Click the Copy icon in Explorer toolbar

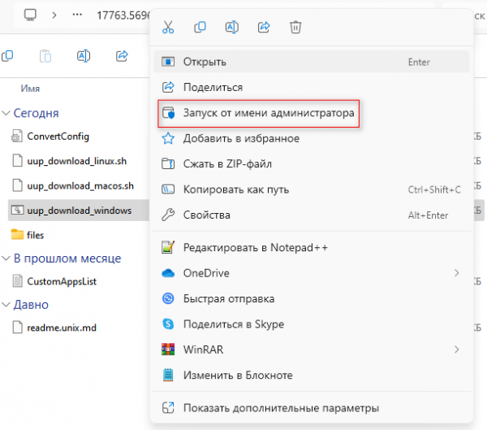point(7,56)
